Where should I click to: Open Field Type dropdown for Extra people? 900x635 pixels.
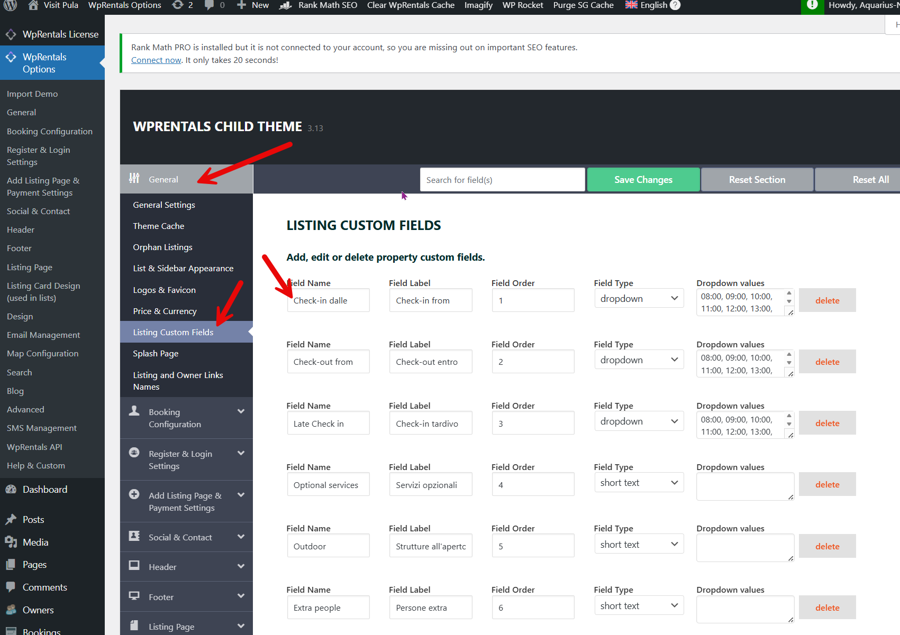point(639,606)
